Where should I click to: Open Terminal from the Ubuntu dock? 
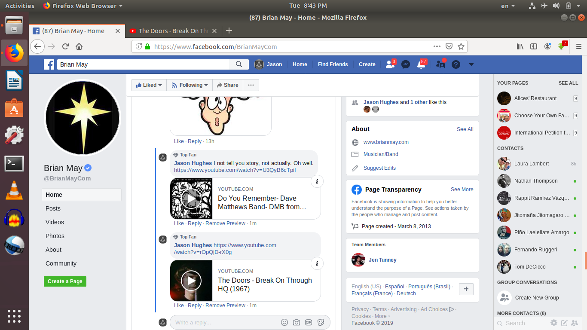[14, 163]
